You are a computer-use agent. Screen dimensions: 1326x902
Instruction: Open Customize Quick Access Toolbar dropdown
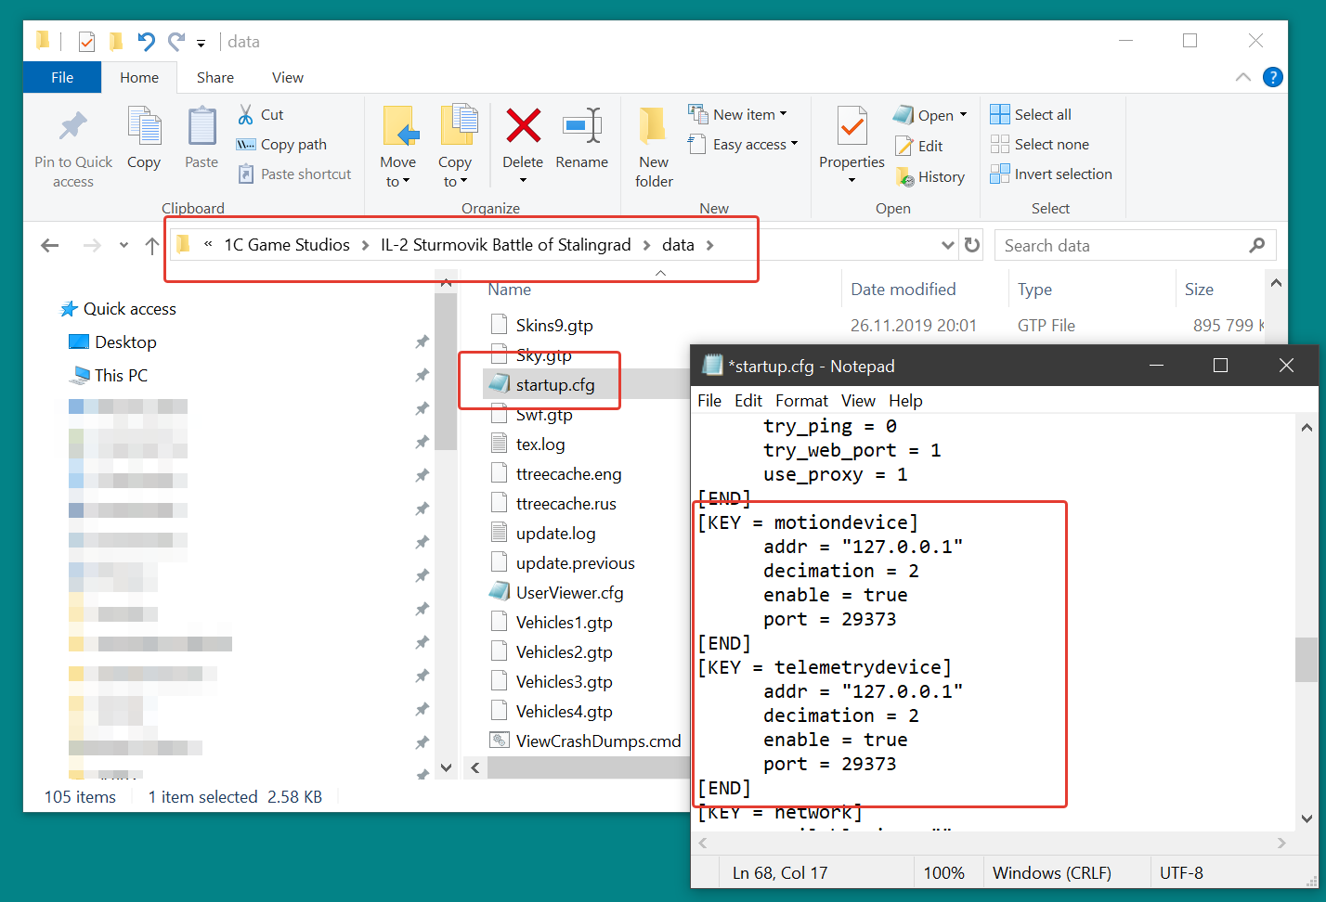(201, 42)
